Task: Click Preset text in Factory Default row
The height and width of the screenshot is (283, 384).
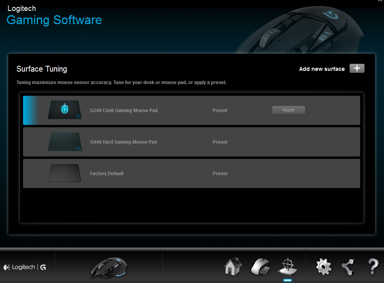Action: [220, 174]
